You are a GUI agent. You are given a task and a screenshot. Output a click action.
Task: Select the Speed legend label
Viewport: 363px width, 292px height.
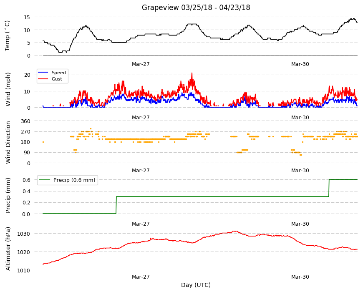[58, 73]
